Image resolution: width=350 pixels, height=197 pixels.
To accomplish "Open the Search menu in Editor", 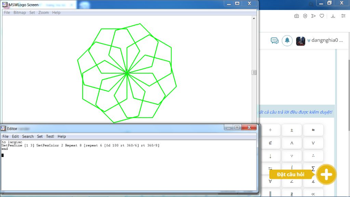I will coord(28,136).
